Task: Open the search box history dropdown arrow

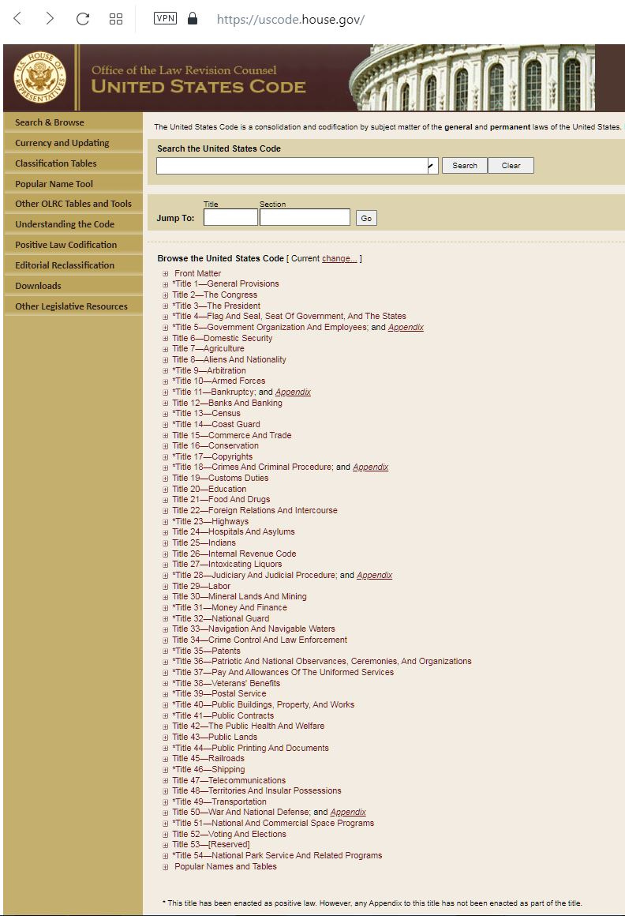Action: coord(432,166)
